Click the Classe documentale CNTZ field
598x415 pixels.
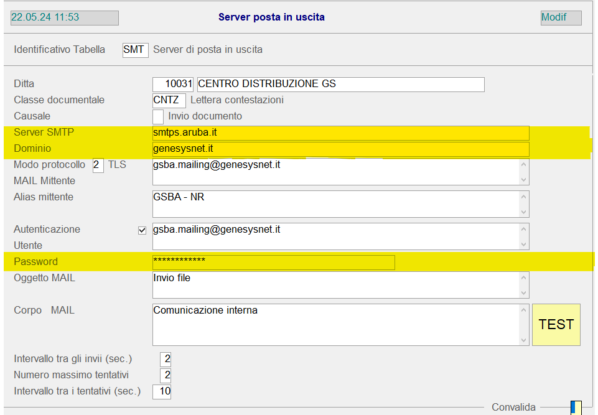[169, 100]
